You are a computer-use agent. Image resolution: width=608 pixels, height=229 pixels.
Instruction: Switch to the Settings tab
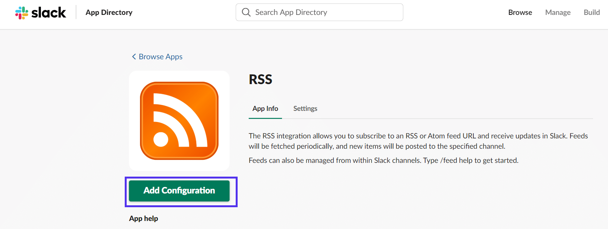coord(305,109)
